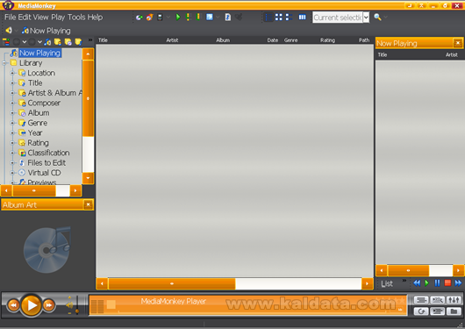This screenshot has height=329, width=465.
Task: Click the Now Playing breadcrumb in the navigation bar
Action: click(x=46, y=31)
